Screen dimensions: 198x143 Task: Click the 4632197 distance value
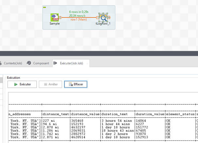(x=78, y=127)
